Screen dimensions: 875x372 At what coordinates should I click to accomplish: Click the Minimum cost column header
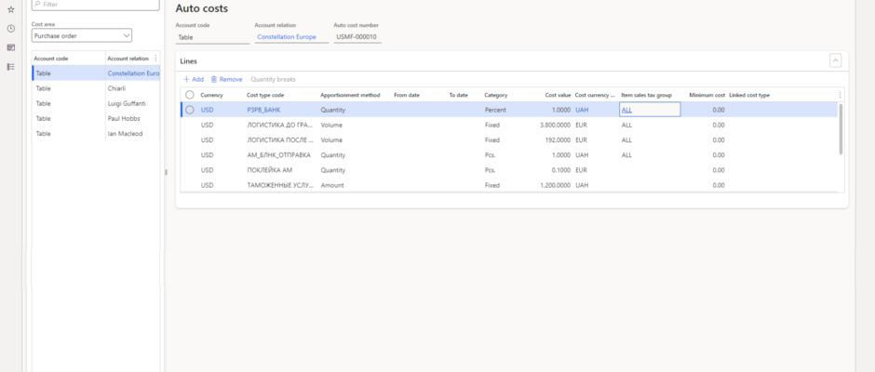707,95
